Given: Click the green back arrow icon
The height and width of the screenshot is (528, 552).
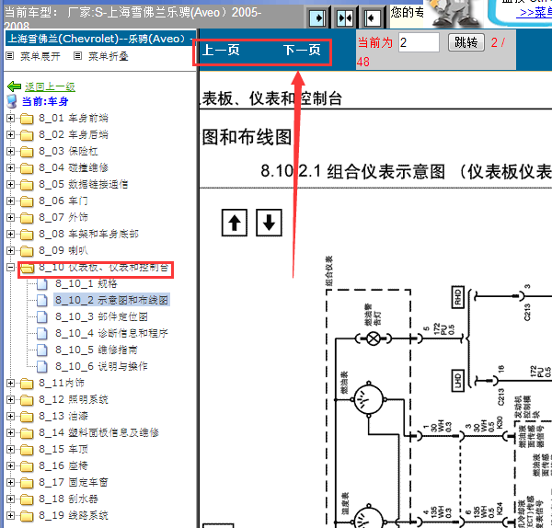Looking at the screenshot, I should click(x=15, y=86).
